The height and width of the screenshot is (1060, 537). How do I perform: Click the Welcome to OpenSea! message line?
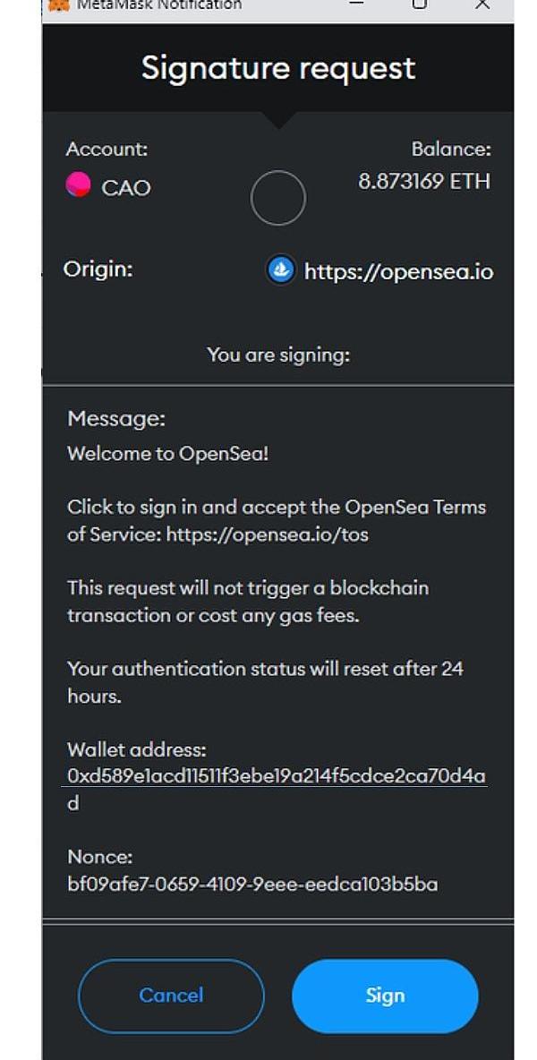click(167, 454)
